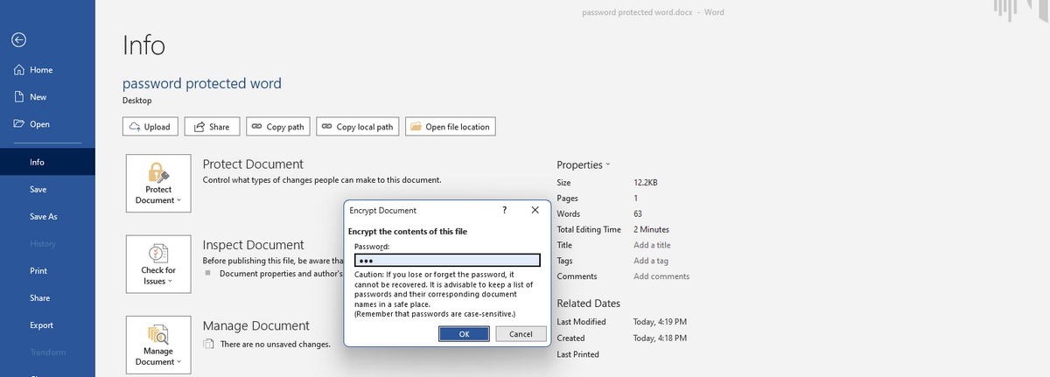Click the back arrow to exit Backstage
The image size is (1050, 377).
[x=18, y=39]
